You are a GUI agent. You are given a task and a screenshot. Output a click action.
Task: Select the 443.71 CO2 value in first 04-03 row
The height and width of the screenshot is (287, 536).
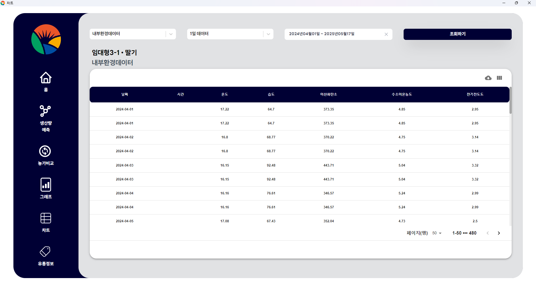[329, 165]
